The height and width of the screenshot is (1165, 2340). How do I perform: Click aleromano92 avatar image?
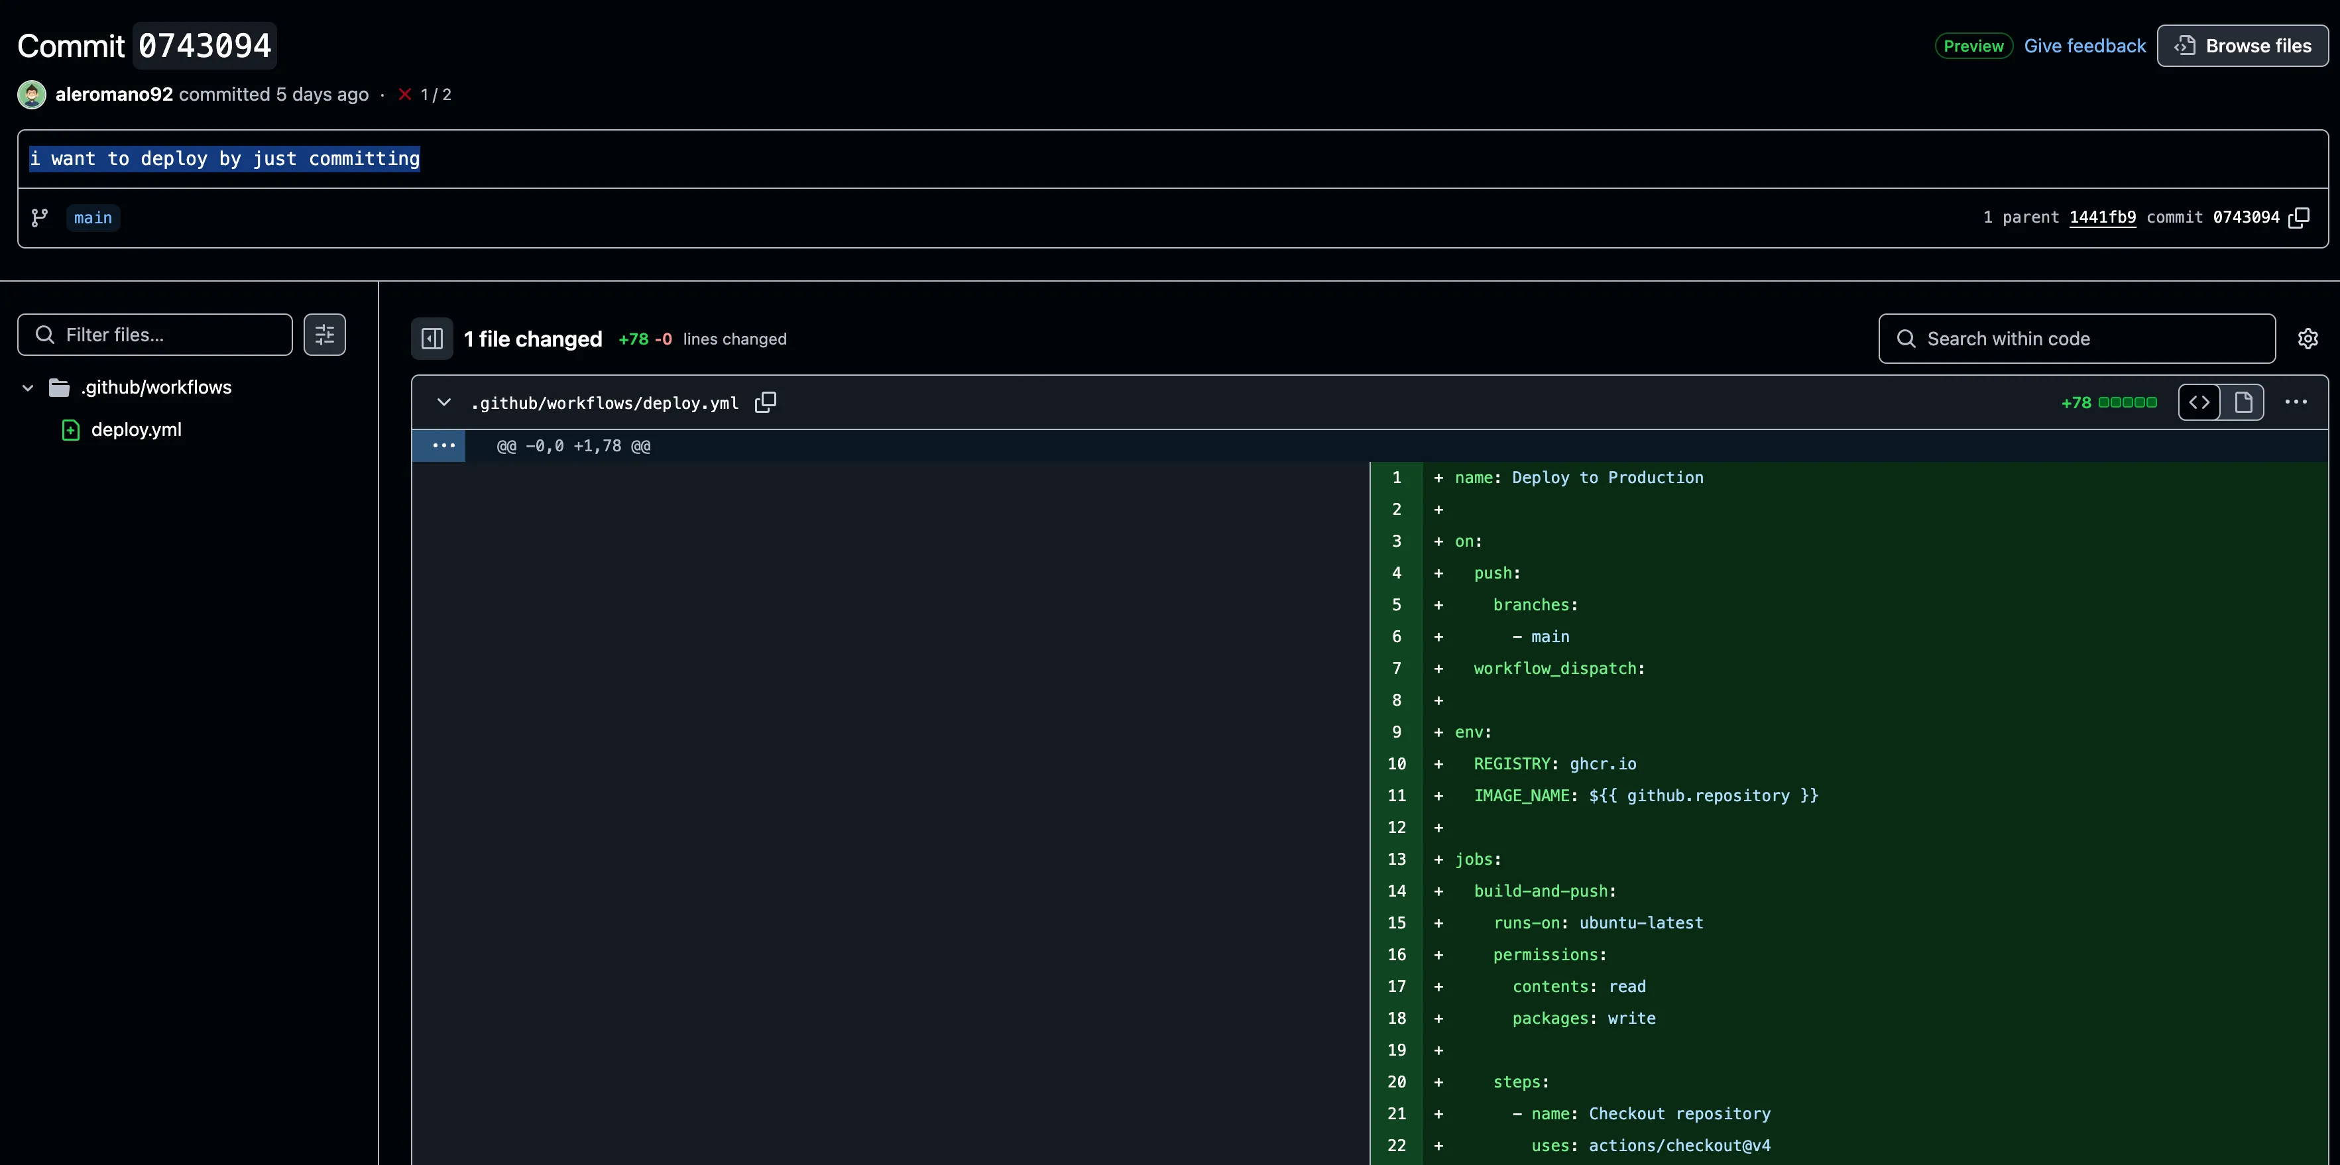[x=32, y=95]
